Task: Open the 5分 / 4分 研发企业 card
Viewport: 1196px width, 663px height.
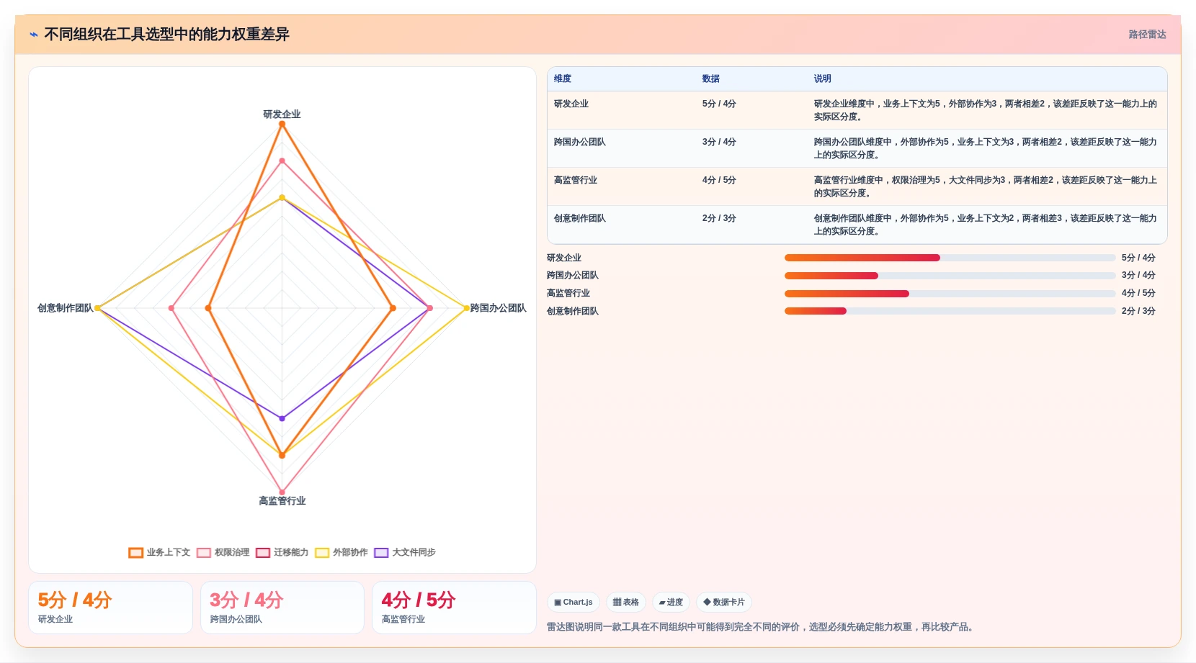Action: [110, 608]
